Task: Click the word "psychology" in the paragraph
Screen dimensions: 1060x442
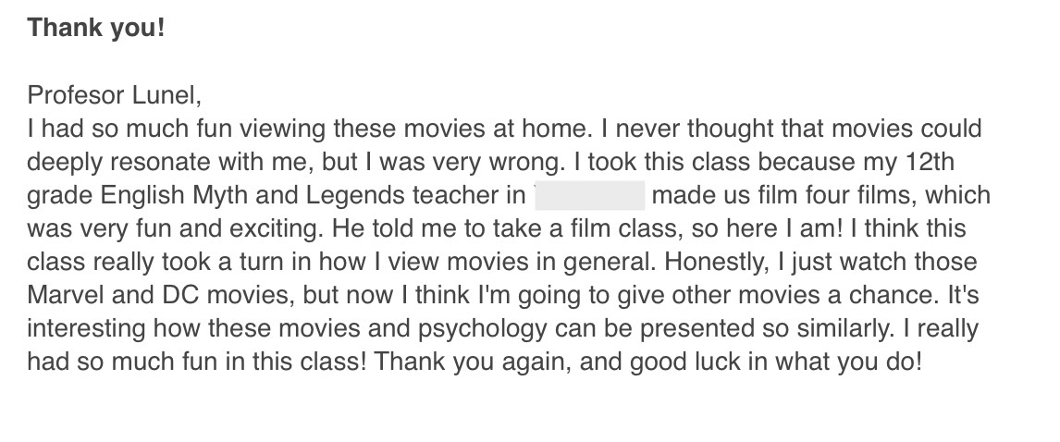Action: (x=483, y=329)
